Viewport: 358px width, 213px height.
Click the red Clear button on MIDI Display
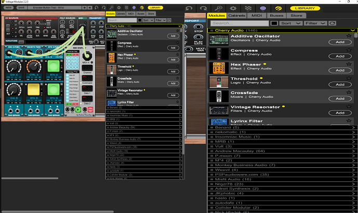click(90, 110)
